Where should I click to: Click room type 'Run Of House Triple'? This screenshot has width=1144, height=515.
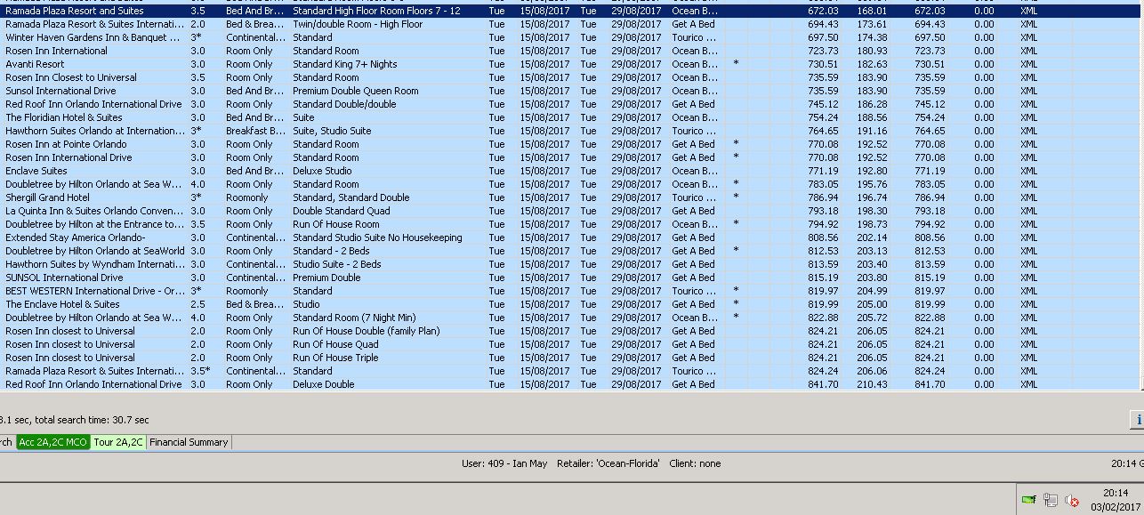click(x=335, y=358)
